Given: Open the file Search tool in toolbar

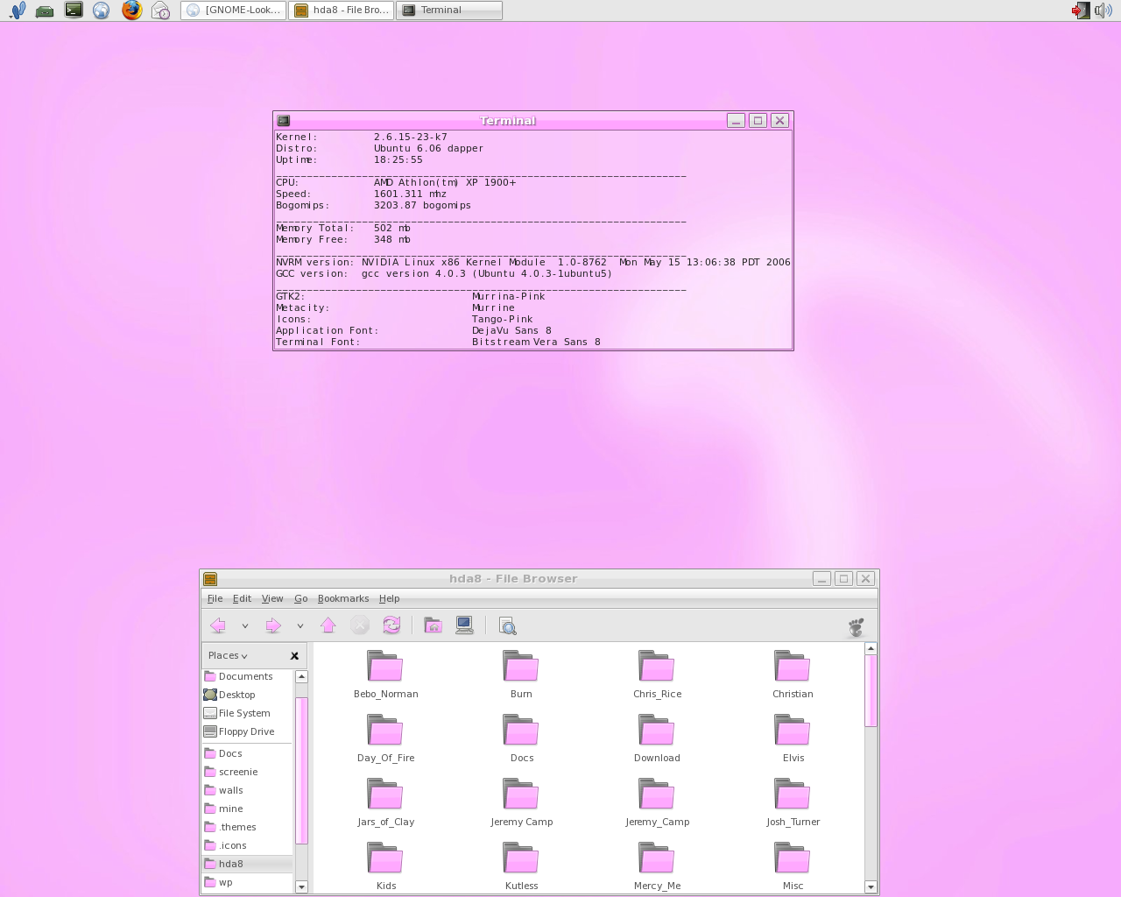Looking at the screenshot, I should click(x=507, y=625).
